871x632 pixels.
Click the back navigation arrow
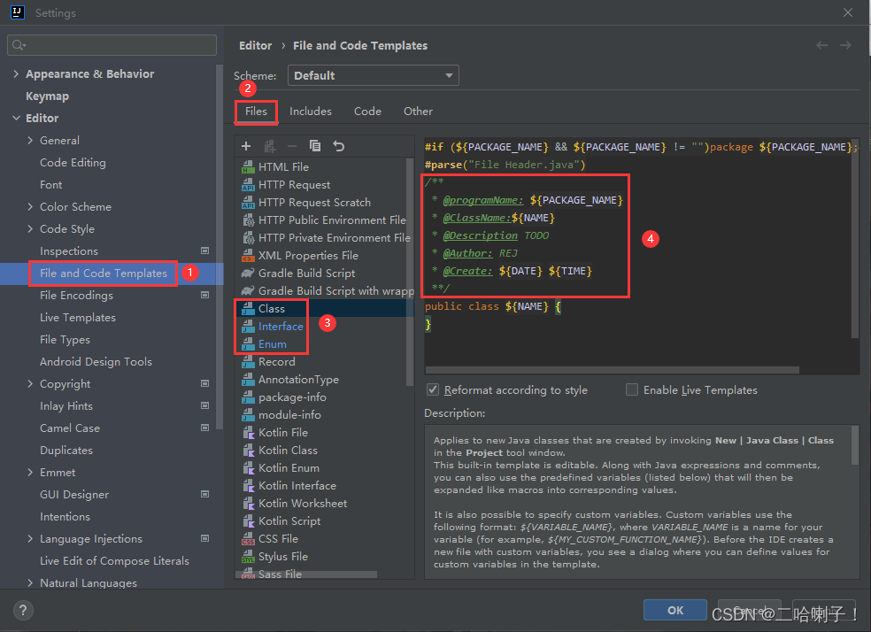[x=822, y=45]
